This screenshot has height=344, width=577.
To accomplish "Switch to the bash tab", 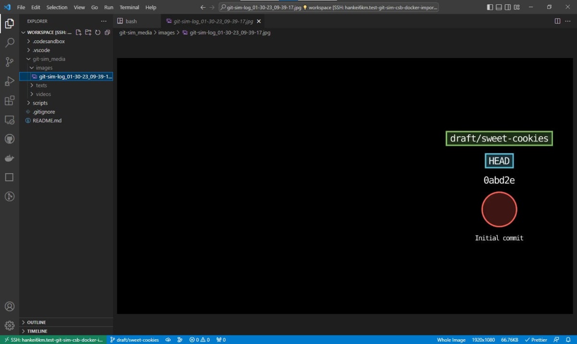I will (x=131, y=21).
